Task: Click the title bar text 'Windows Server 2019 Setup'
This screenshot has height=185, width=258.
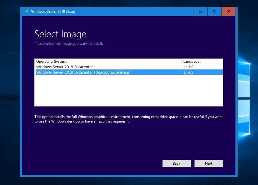Action: (53, 11)
